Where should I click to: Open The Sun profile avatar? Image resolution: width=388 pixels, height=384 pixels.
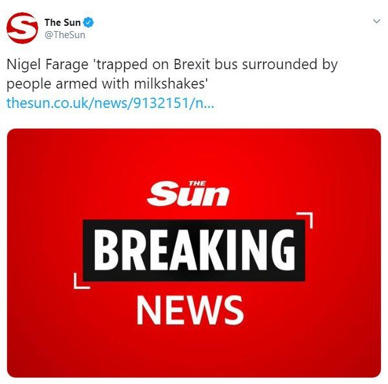pos(22,28)
